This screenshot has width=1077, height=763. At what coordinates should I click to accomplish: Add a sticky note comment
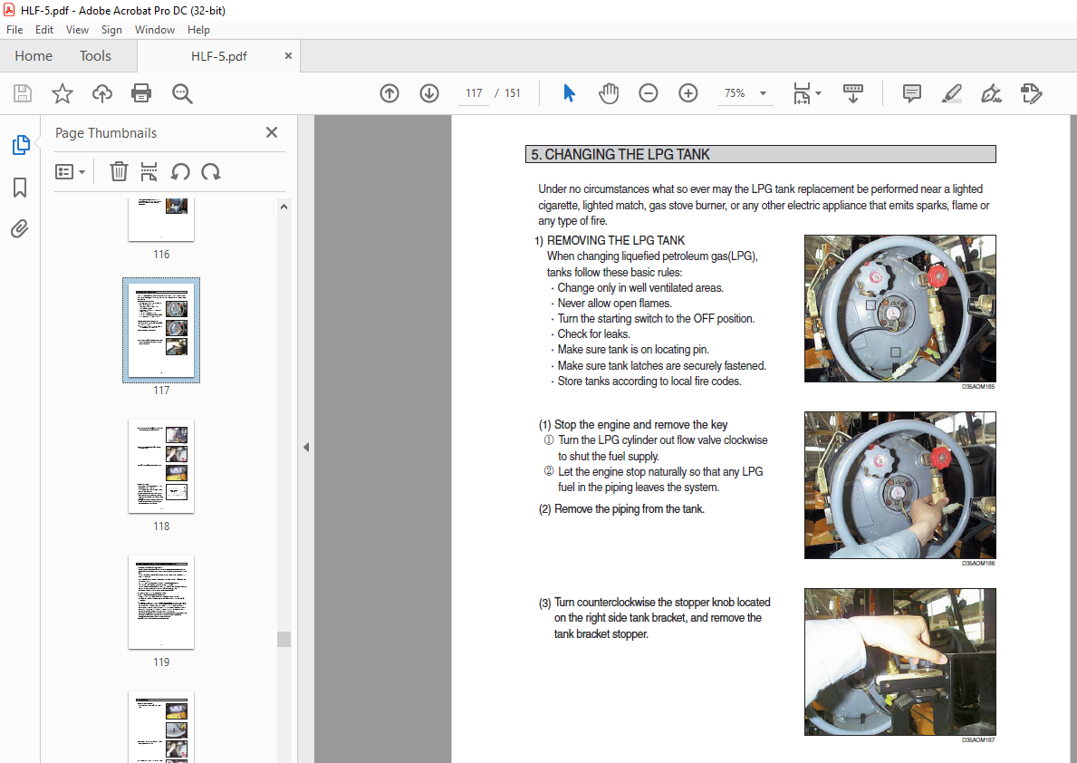click(x=911, y=92)
